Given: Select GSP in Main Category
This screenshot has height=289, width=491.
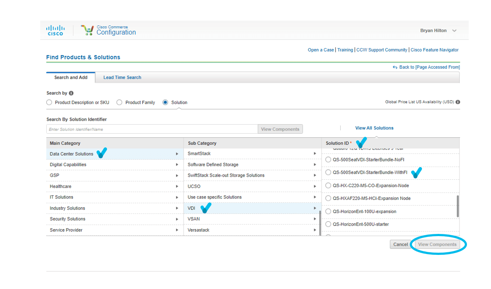Looking at the screenshot, I should click(114, 175).
